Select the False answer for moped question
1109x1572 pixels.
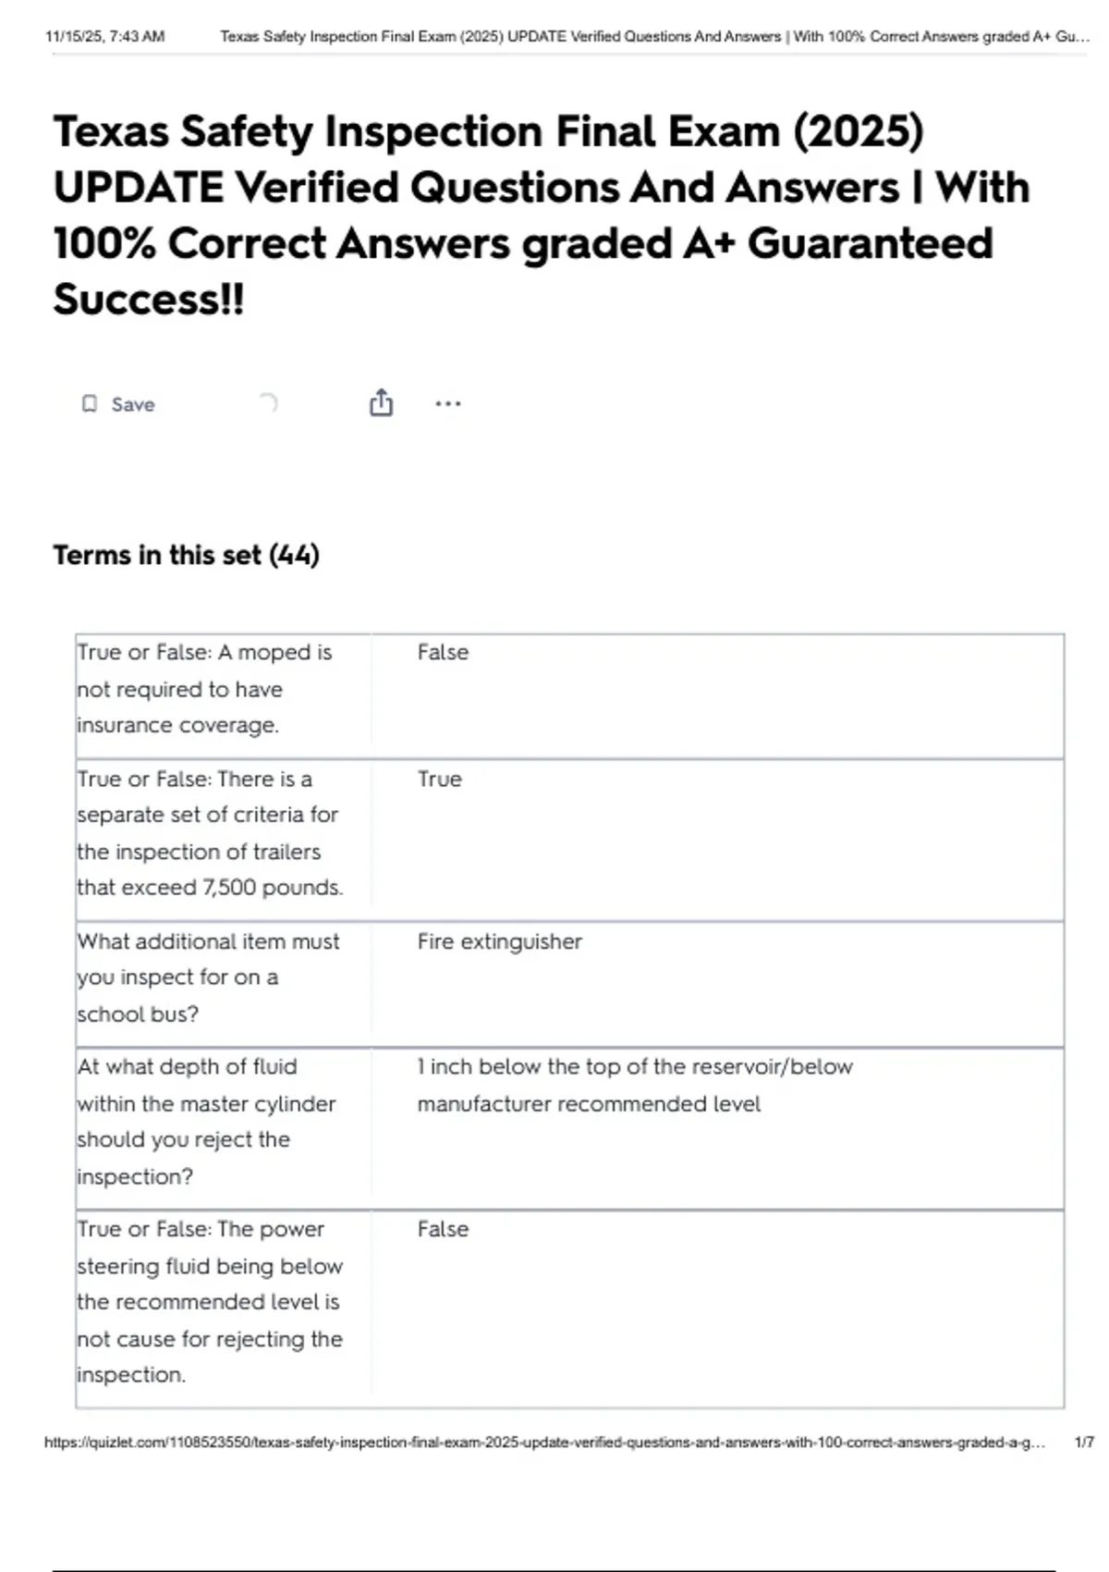443,653
